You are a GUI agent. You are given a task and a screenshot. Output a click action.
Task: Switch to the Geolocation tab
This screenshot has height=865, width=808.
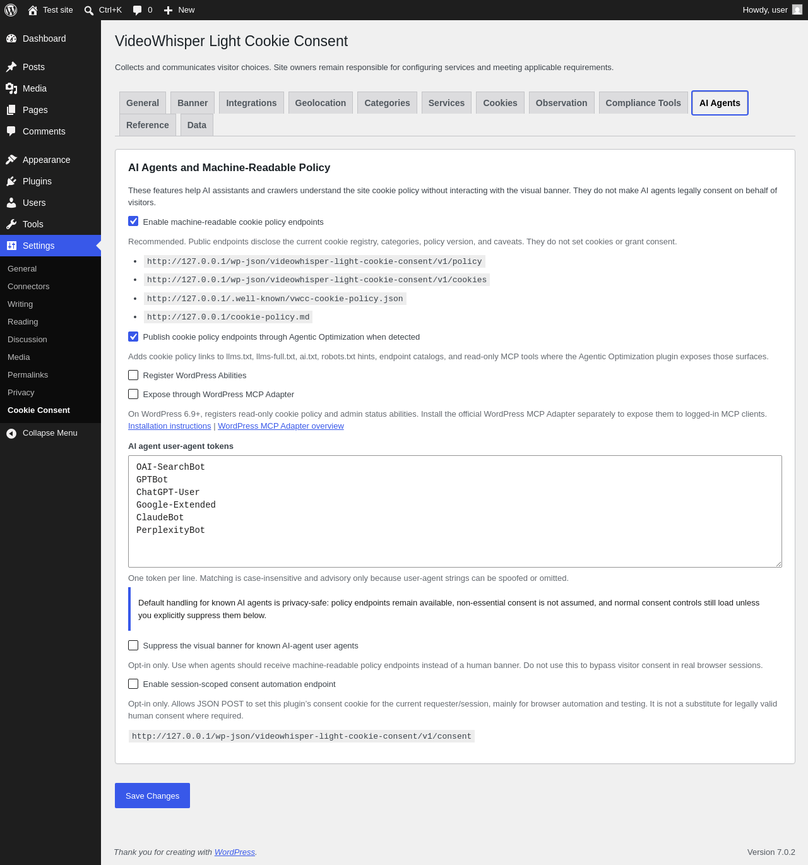pos(321,103)
